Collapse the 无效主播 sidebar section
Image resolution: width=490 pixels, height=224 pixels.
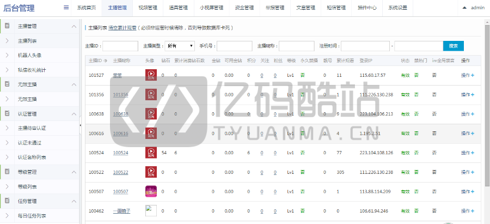pyautogui.click(x=74, y=84)
